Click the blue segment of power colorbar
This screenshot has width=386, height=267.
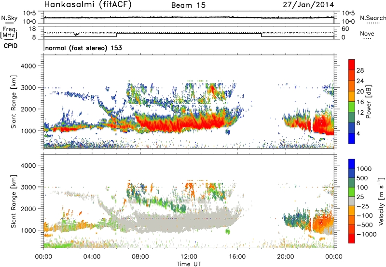[x=352, y=138]
